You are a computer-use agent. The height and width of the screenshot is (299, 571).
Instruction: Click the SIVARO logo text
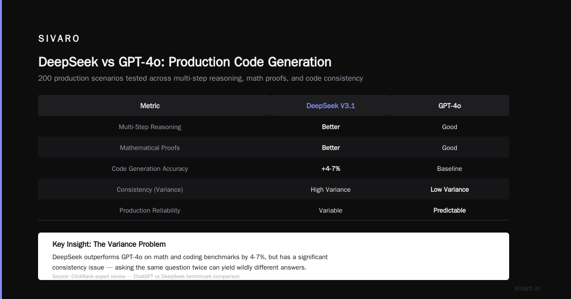59,39
